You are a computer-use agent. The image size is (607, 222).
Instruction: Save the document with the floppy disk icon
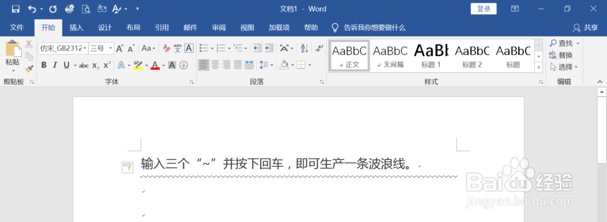16,9
